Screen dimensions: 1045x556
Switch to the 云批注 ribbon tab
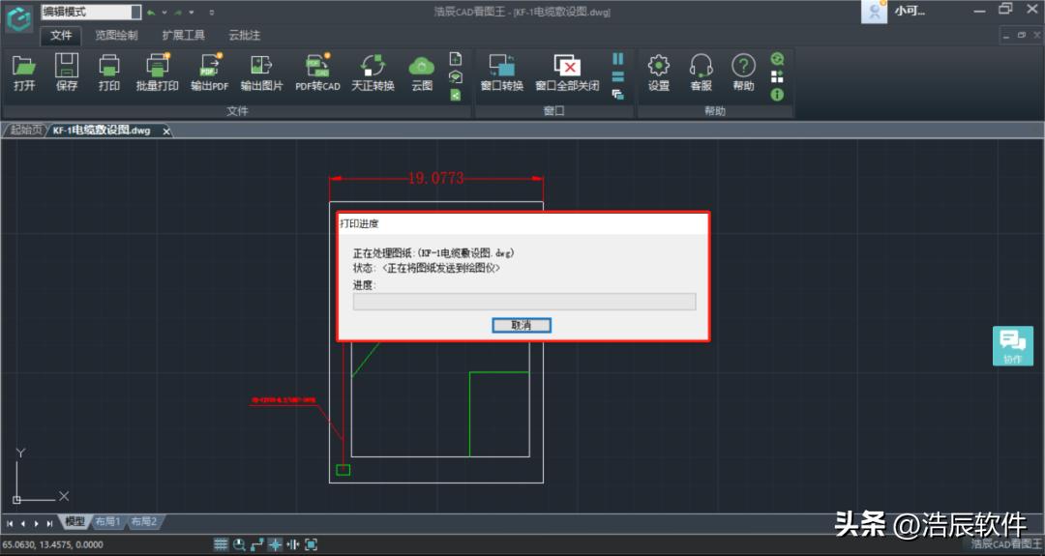244,35
